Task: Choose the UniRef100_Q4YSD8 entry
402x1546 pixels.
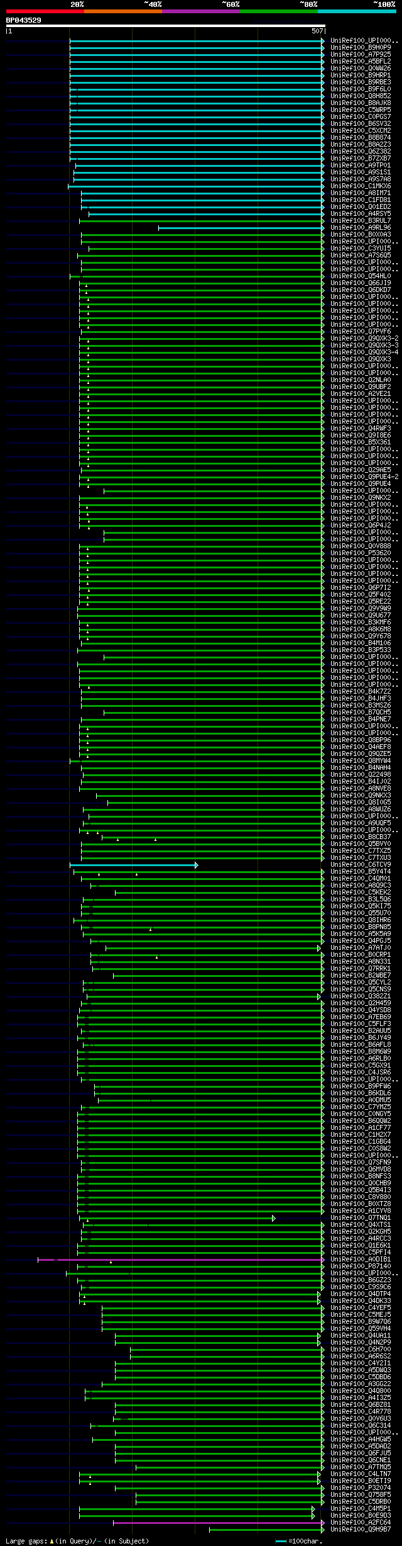Action: point(361,1010)
